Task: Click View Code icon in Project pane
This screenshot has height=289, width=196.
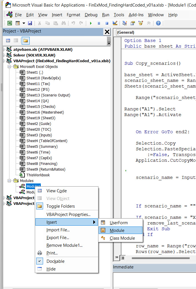Action: (8, 41)
